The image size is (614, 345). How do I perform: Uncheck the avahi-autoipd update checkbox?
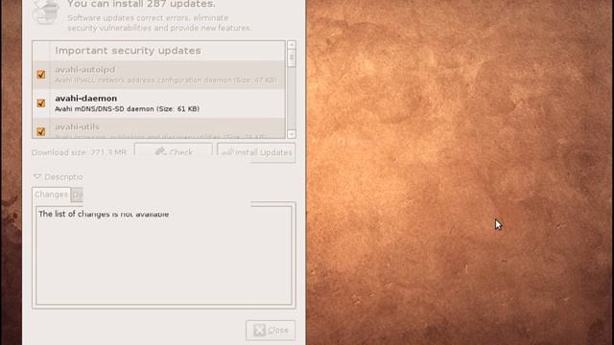[x=40, y=75]
